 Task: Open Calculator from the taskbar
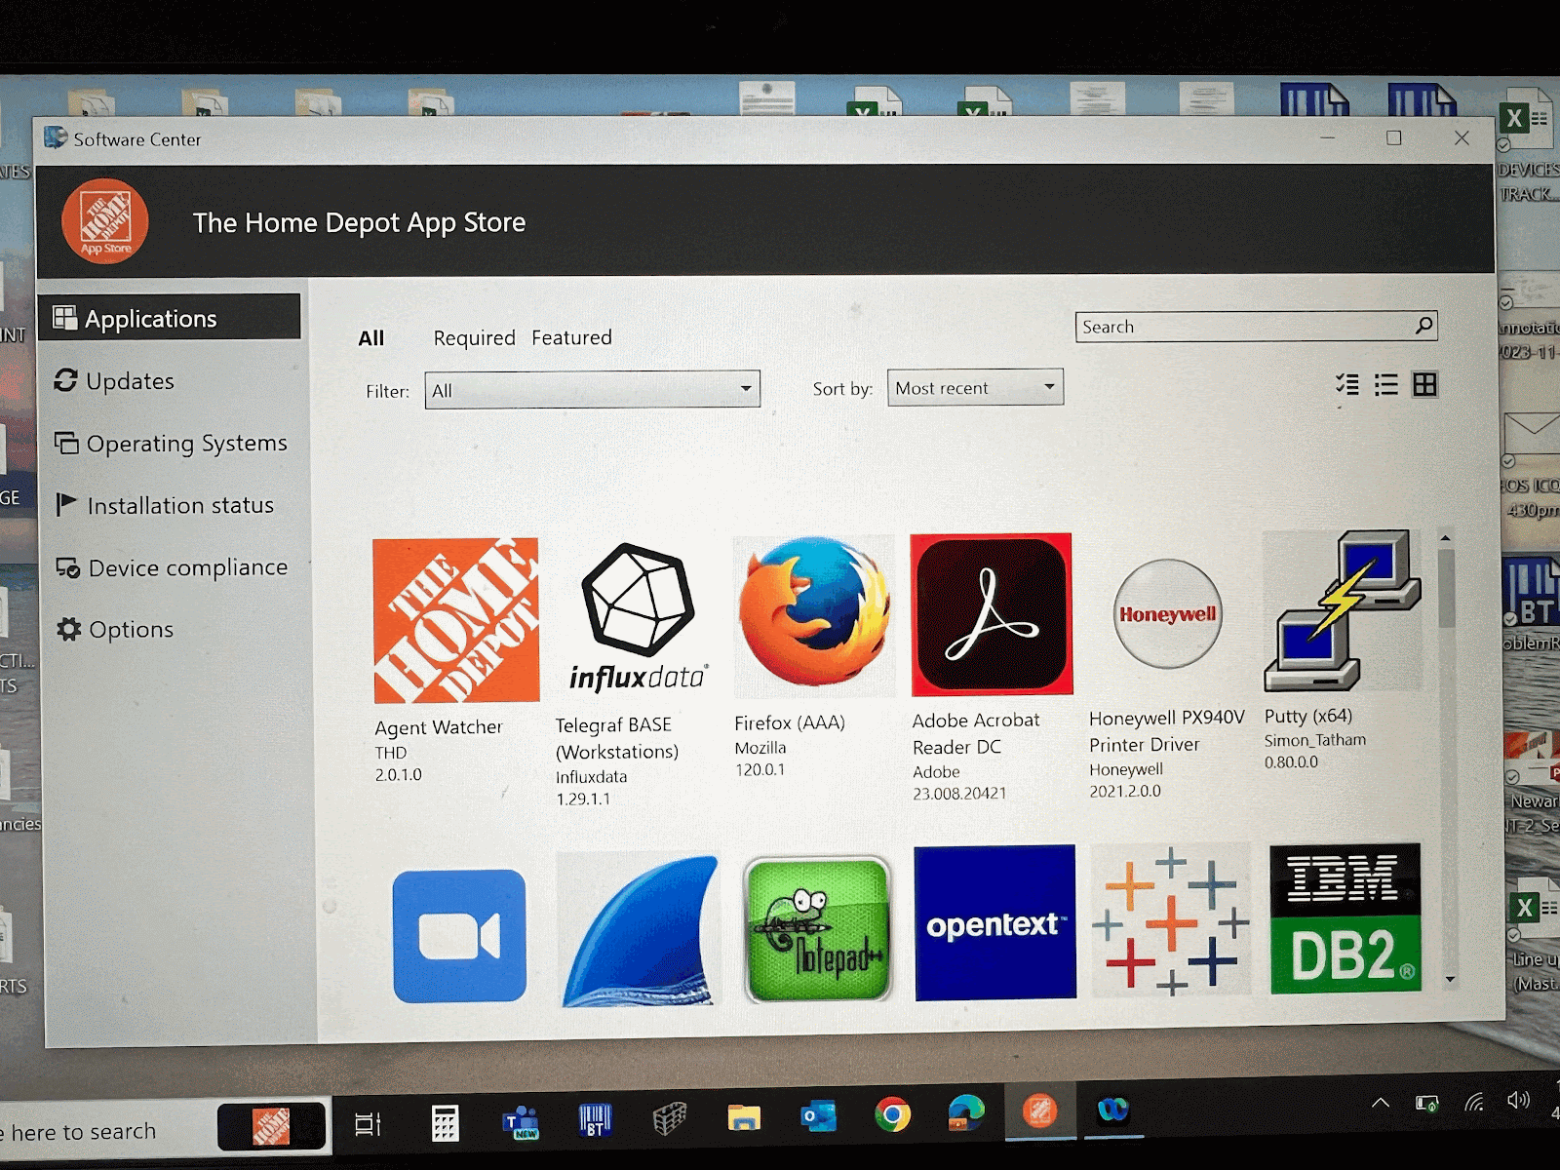(x=445, y=1123)
